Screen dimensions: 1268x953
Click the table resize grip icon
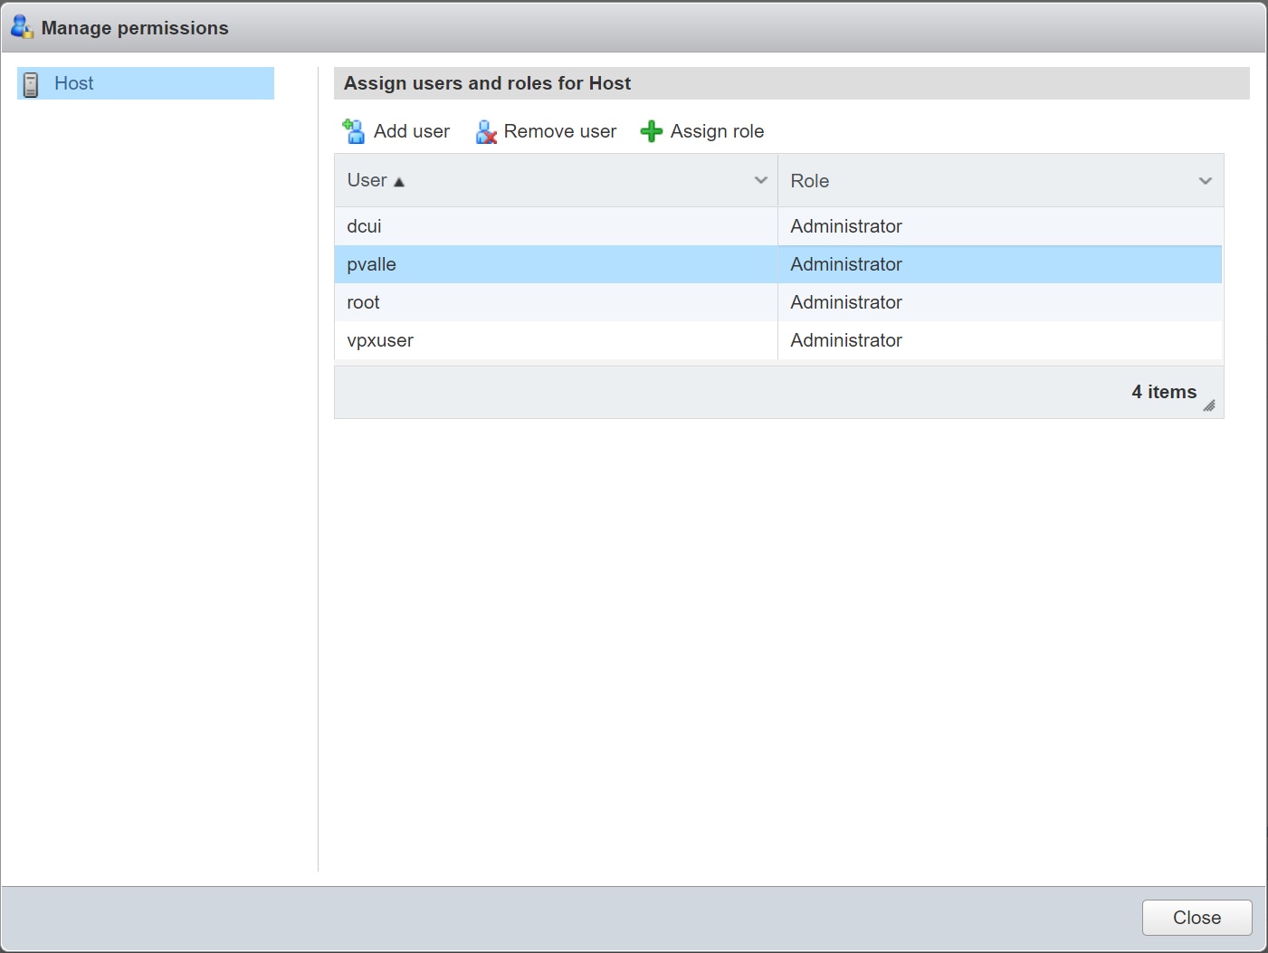tap(1209, 405)
